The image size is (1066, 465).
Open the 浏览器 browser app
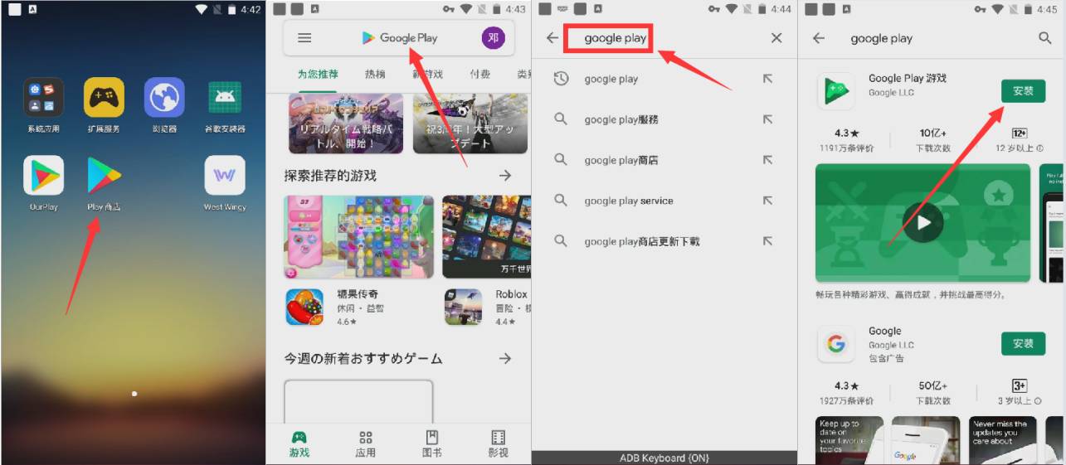[x=164, y=98]
